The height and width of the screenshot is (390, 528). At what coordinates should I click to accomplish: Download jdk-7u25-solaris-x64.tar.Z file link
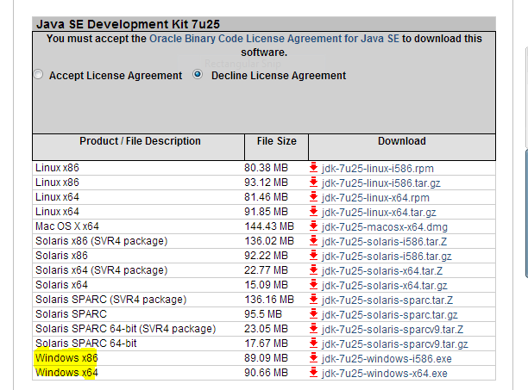tap(382, 270)
